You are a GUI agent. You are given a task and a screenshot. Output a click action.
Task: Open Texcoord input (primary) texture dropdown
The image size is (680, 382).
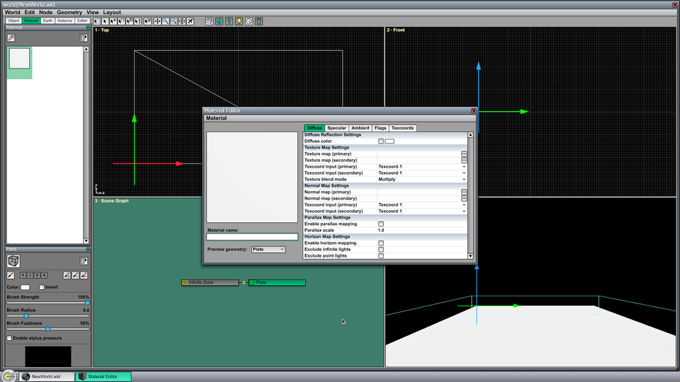click(422, 166)
